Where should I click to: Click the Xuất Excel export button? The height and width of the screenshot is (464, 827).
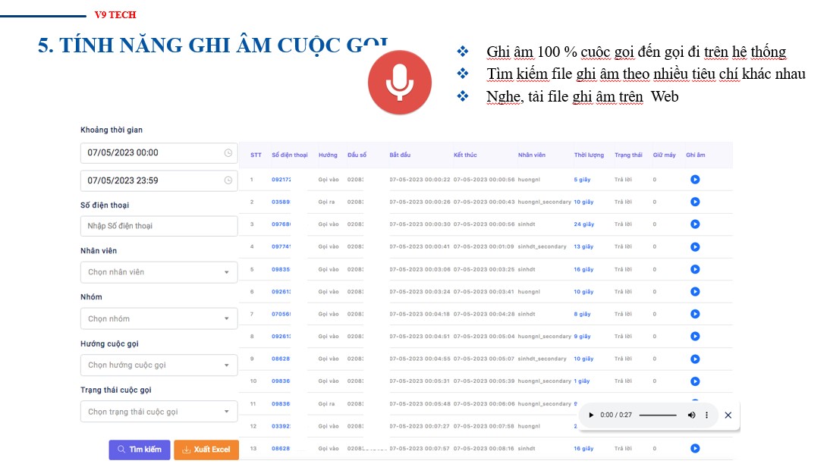coord(206,450)
